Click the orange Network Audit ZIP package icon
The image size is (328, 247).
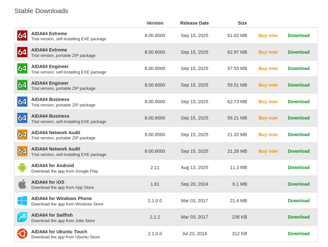coord(22,135)
